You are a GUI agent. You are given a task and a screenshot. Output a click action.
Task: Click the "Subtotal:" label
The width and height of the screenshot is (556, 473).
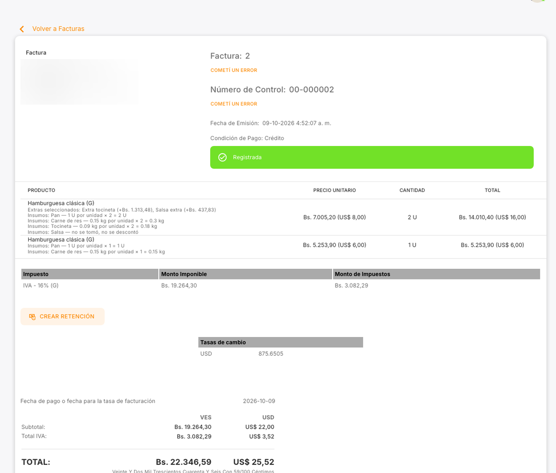33,427
